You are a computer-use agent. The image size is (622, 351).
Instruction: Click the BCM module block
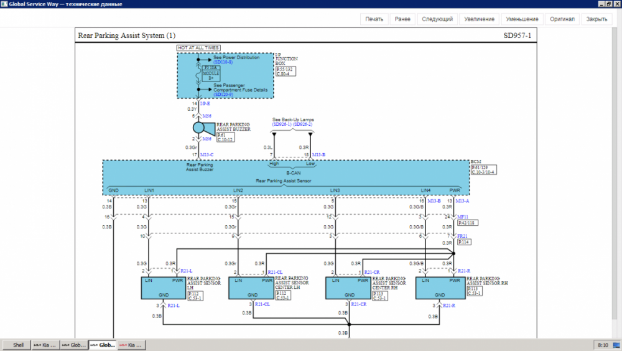point(286,177)
